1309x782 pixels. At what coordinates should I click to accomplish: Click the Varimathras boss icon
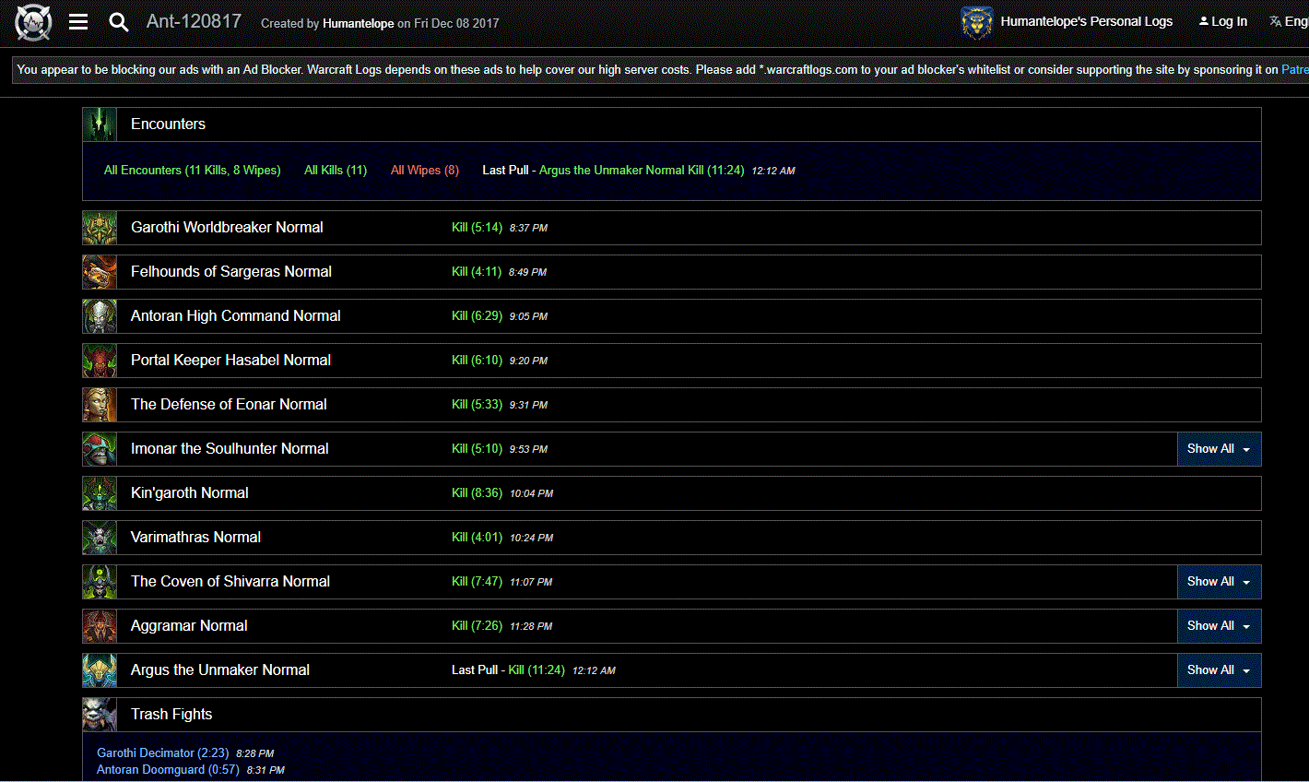click(x=100, y=538)
